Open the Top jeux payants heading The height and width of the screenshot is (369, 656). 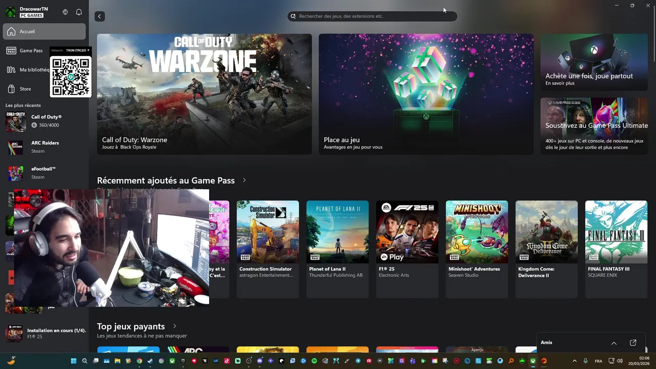tap(131, 326)
